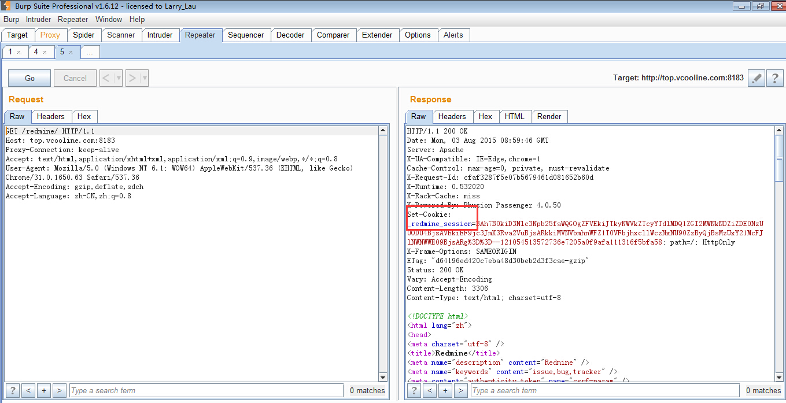
Task: Switch to the Intruder tool tab
Action: click(160, 35)
